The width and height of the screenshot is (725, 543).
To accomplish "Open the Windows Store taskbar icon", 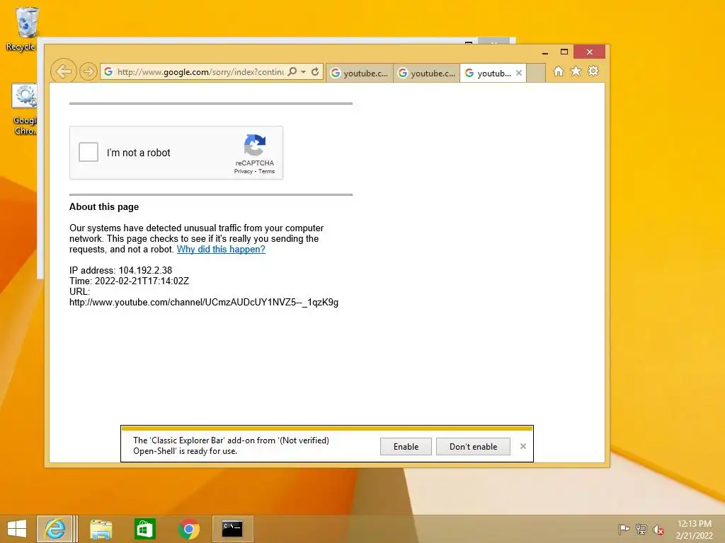I will pos(144,529).
